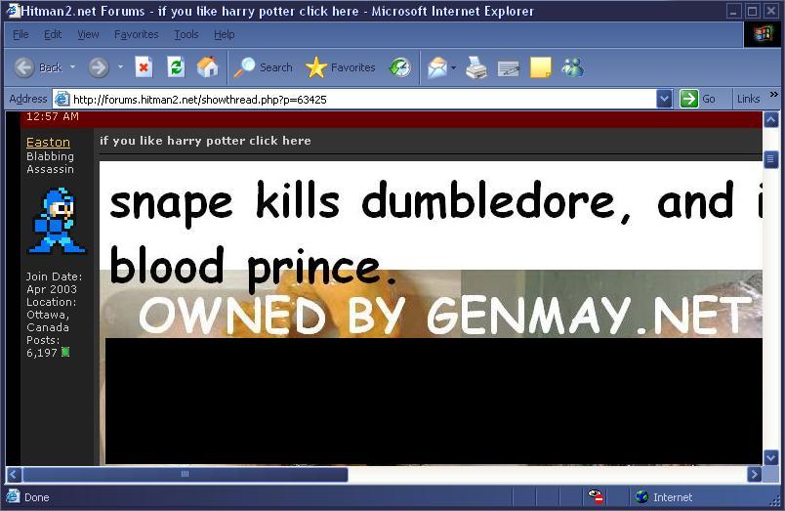785x511 pixels.
Task: Click the horizontal scrollbar right arrow
Action: tap(755, 474)
